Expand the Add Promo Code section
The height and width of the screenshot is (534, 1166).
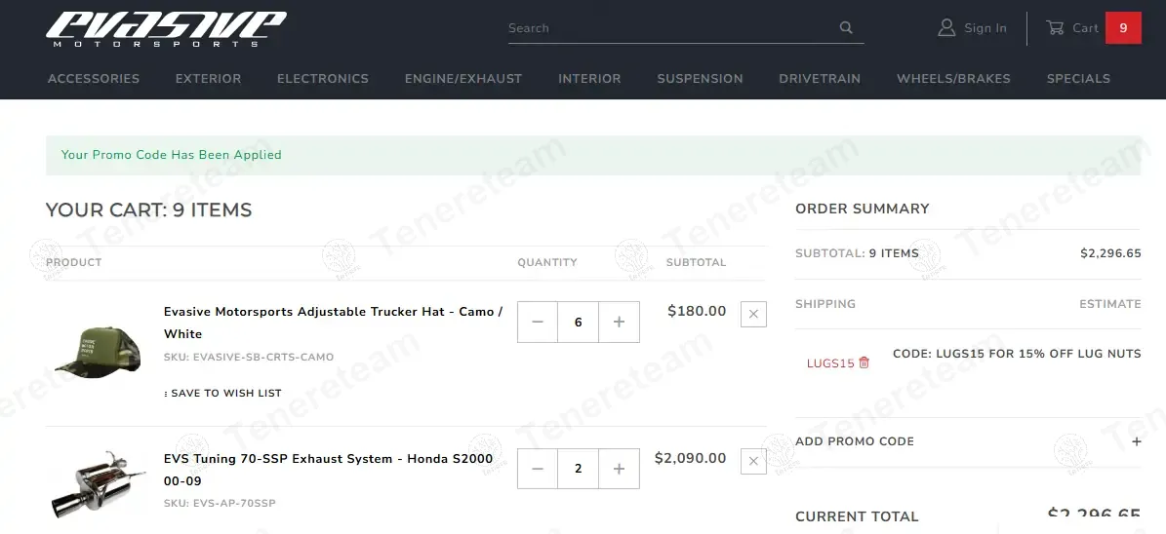[1136, 441]
